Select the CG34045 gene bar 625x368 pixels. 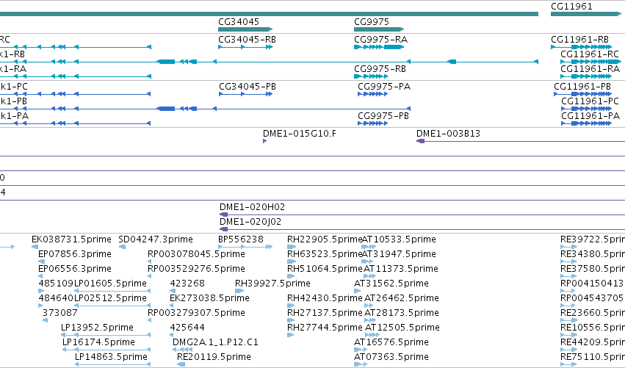(x=245, y=29)
